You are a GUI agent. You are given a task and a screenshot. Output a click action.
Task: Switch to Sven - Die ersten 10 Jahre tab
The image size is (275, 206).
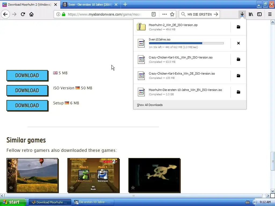(x=90, y=5)
